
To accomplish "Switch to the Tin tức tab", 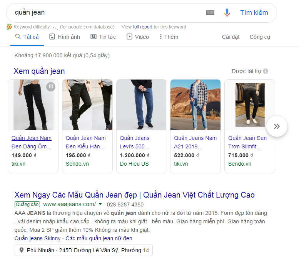I will (103, 37).
